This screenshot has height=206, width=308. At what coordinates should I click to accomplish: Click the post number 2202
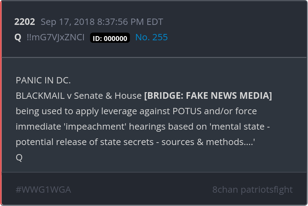[25, 22]
